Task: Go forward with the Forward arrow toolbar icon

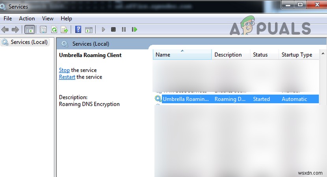Action: pos(15,29)
